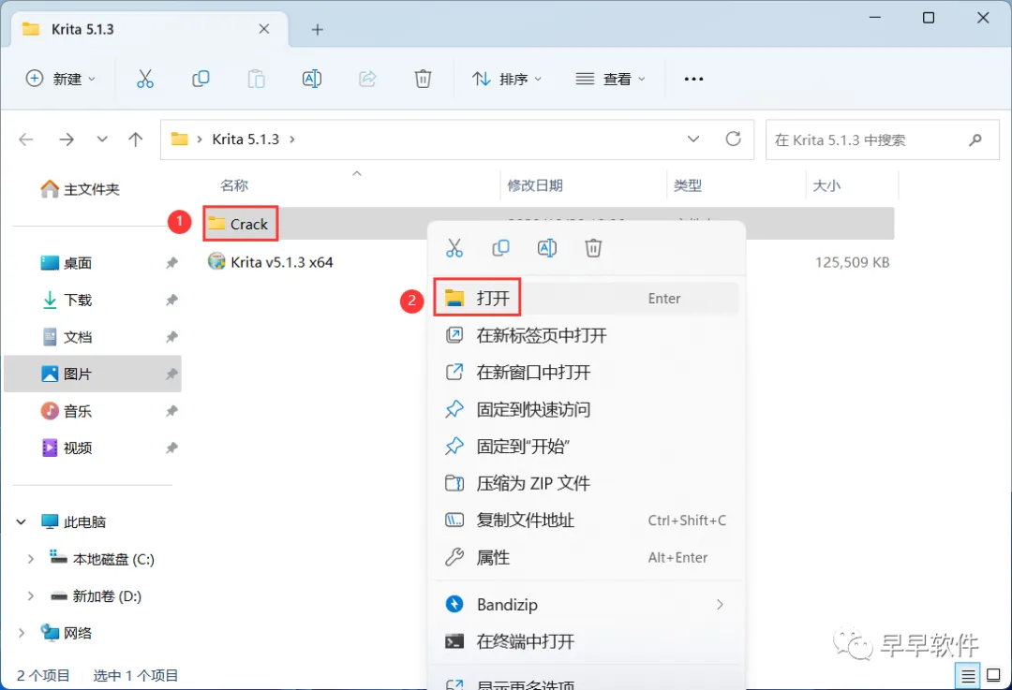1012x690 pixels.
Task: Expand the address bar history dropdown
Action: [693, 139]
